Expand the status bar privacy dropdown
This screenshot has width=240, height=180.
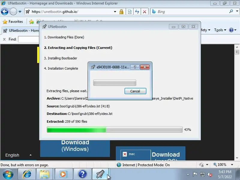207,165
